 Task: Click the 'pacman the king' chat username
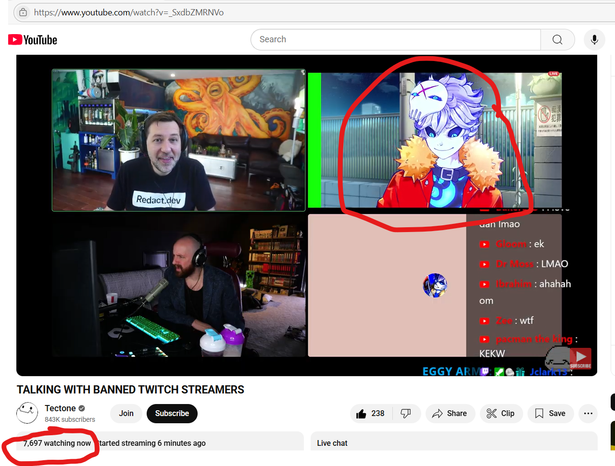pos(534,339)
